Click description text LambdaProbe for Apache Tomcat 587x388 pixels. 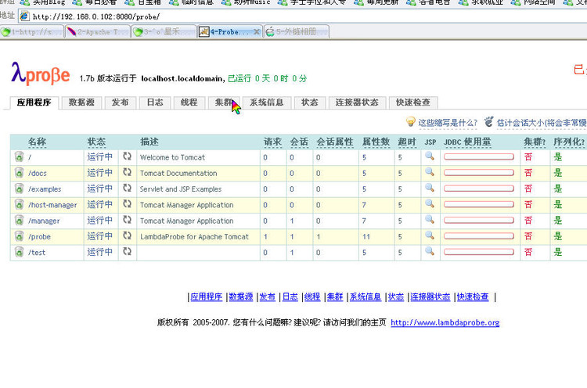tap(194, 237)
